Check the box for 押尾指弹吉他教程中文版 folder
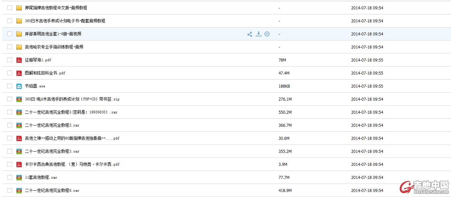The height and width of the screenshot is (197, 451). tap(10, 8)
